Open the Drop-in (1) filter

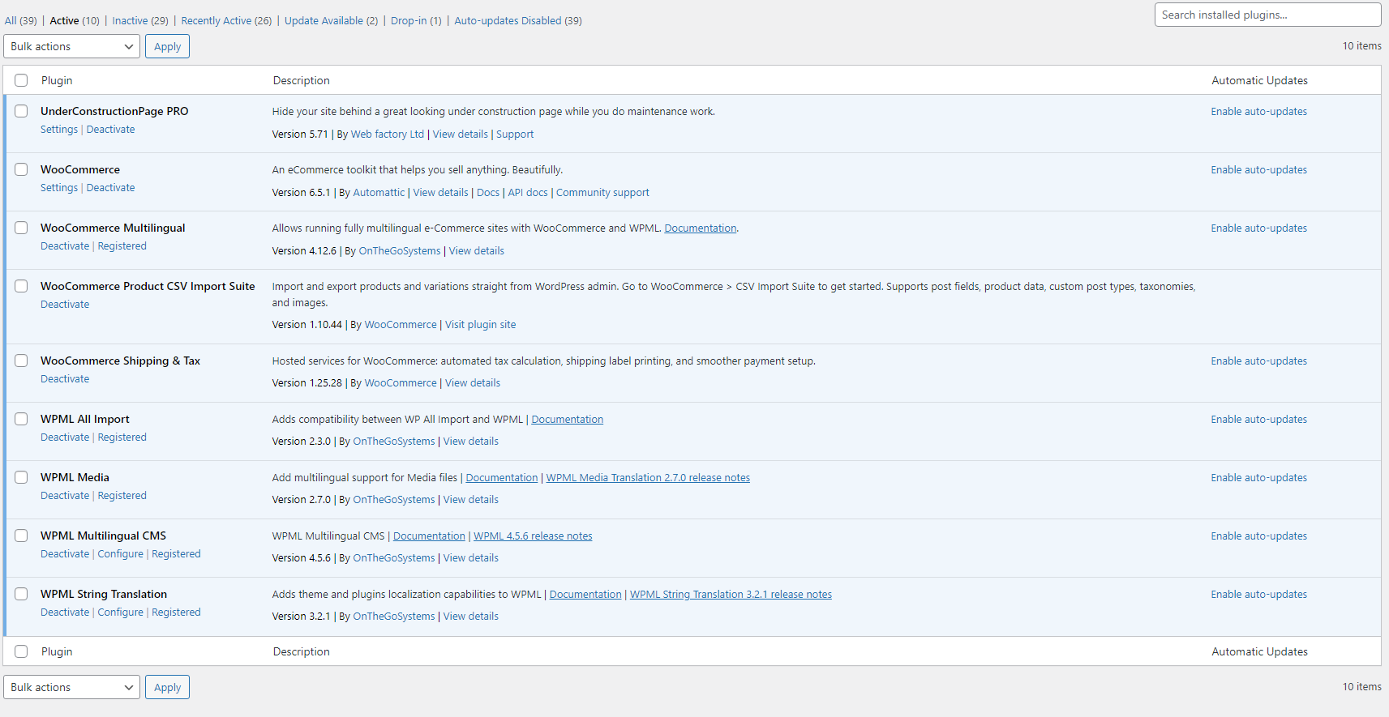pos(416,20)
